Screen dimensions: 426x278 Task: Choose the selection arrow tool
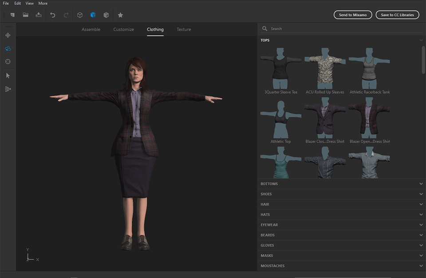8,75
